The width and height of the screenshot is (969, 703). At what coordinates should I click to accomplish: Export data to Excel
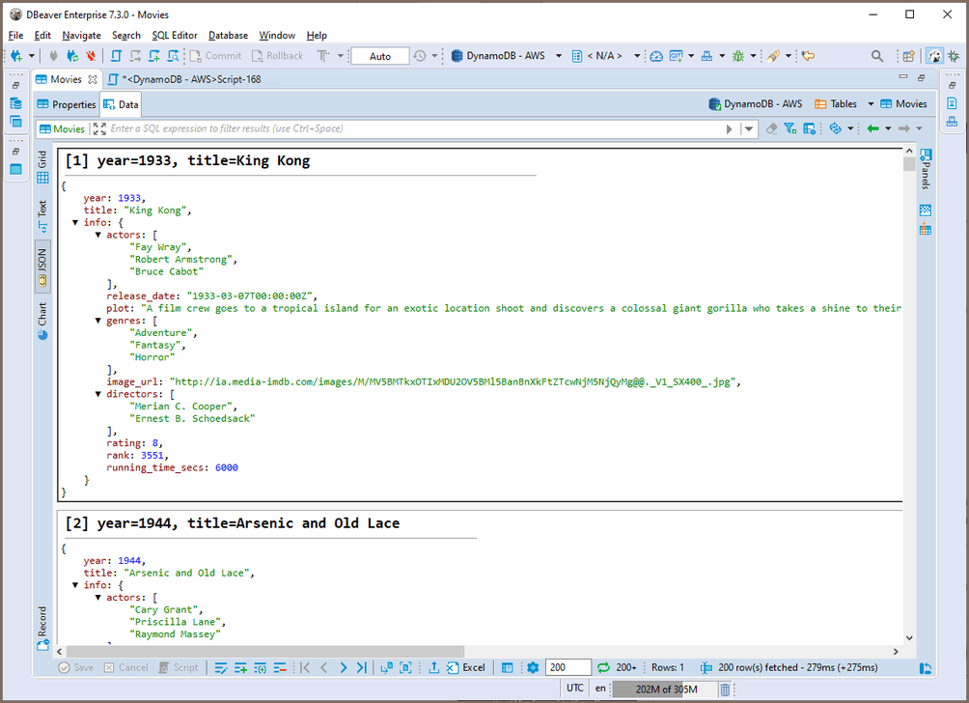click(x=466, y=667)
